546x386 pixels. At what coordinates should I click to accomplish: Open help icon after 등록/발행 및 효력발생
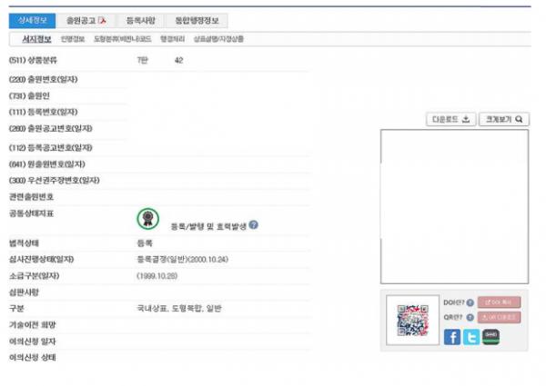tap(254, 225)
